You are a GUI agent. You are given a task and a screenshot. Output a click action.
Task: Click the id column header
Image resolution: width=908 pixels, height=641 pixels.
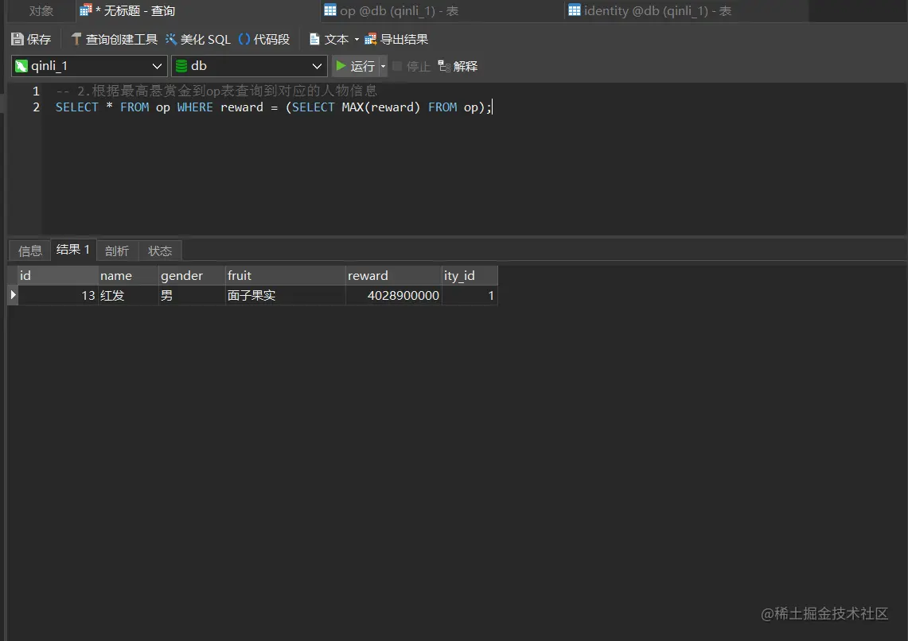point(58,275)
